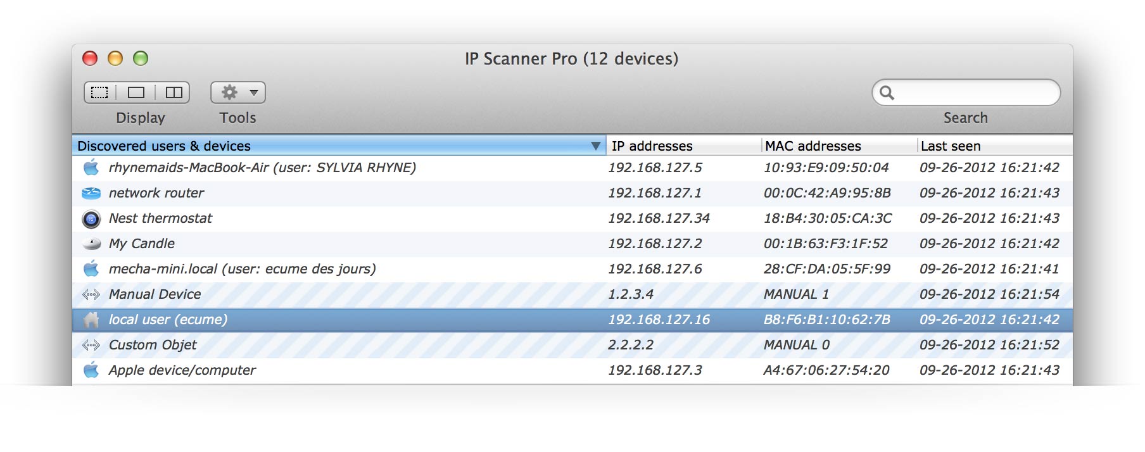Click the home icon for local user
1145x452 pixels.
click(91, 320)
